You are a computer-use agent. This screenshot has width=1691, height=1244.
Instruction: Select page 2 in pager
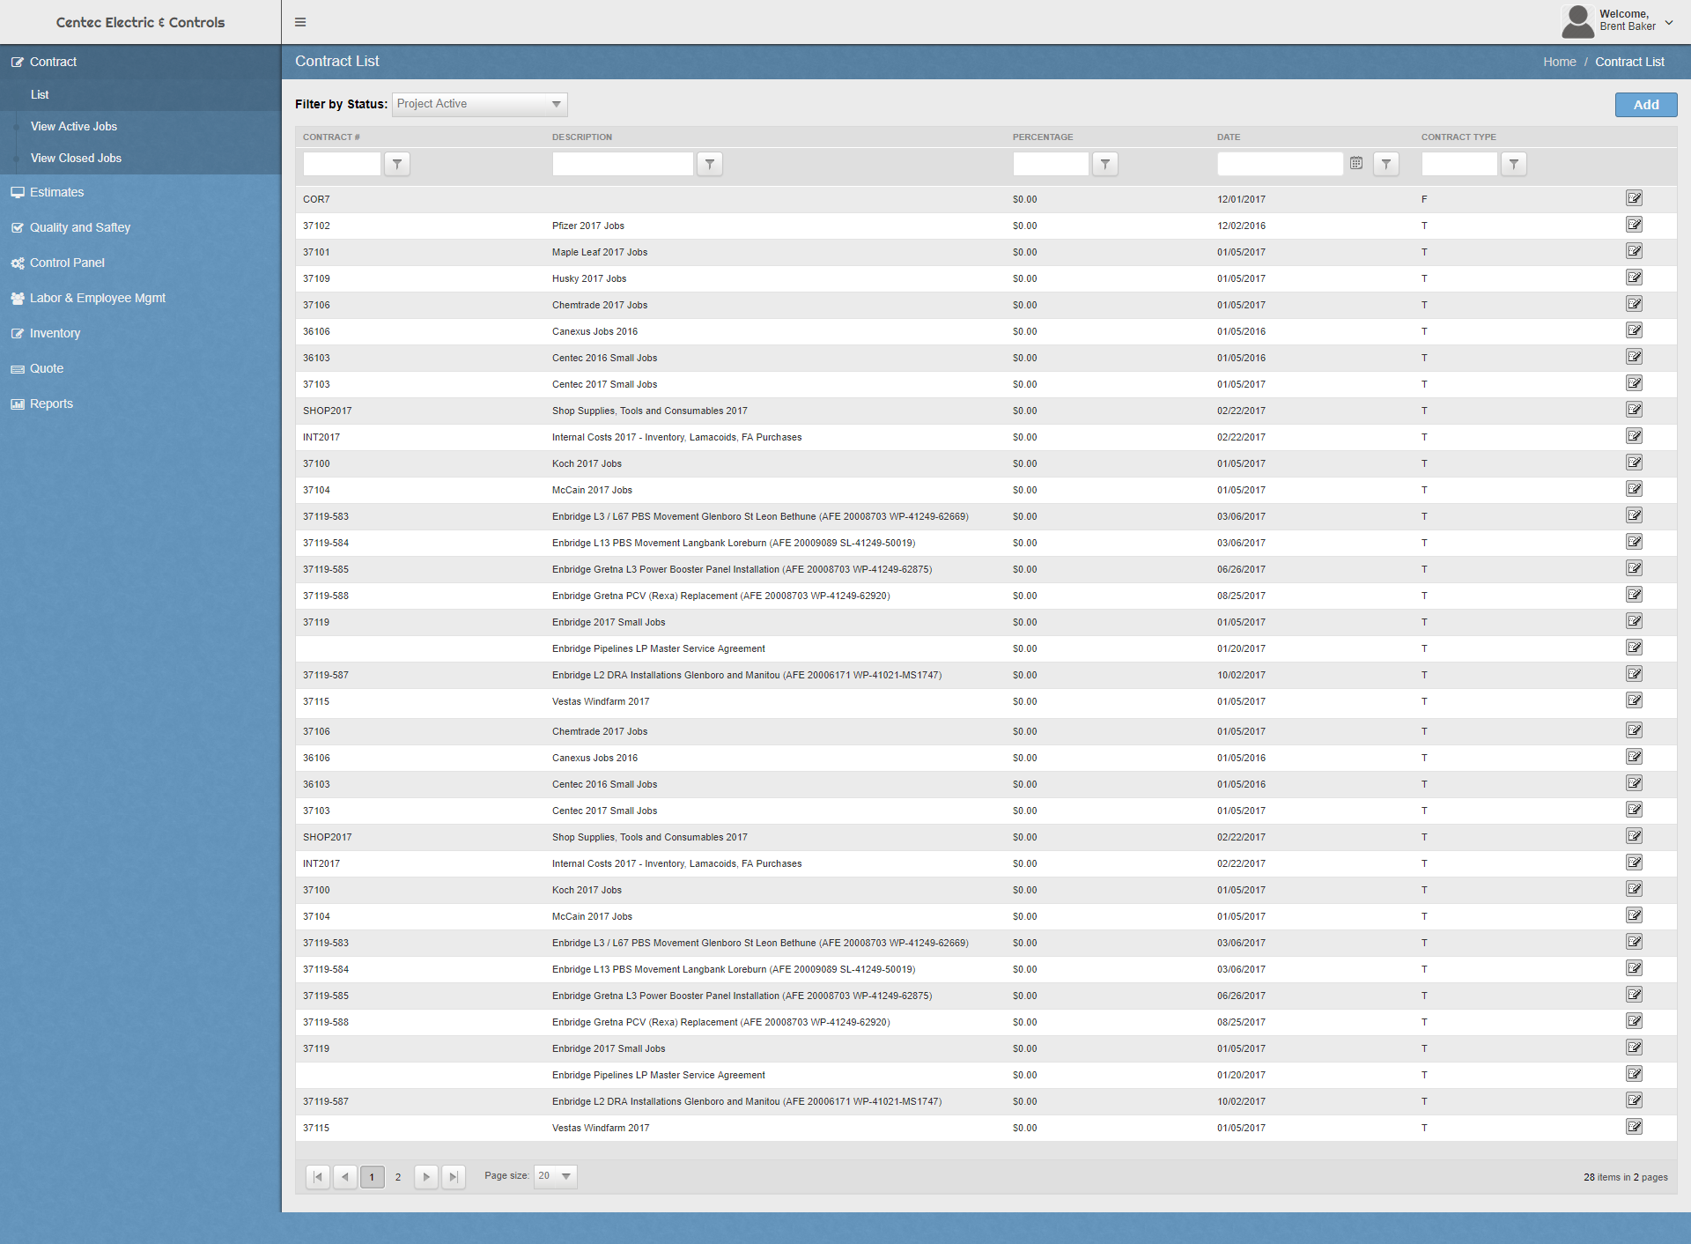(x=398, y=1177)
